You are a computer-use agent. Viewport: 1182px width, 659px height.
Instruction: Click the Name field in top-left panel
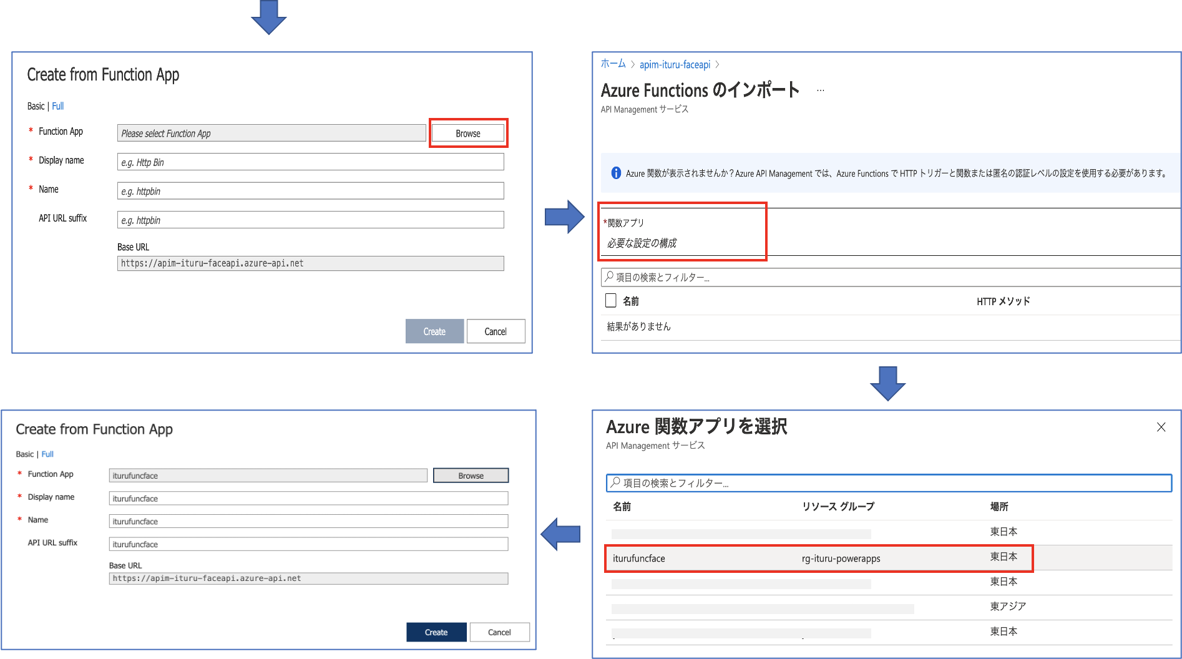tap(310, 191)
